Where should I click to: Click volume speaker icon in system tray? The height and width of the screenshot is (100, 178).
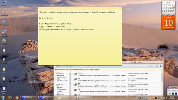167,98
